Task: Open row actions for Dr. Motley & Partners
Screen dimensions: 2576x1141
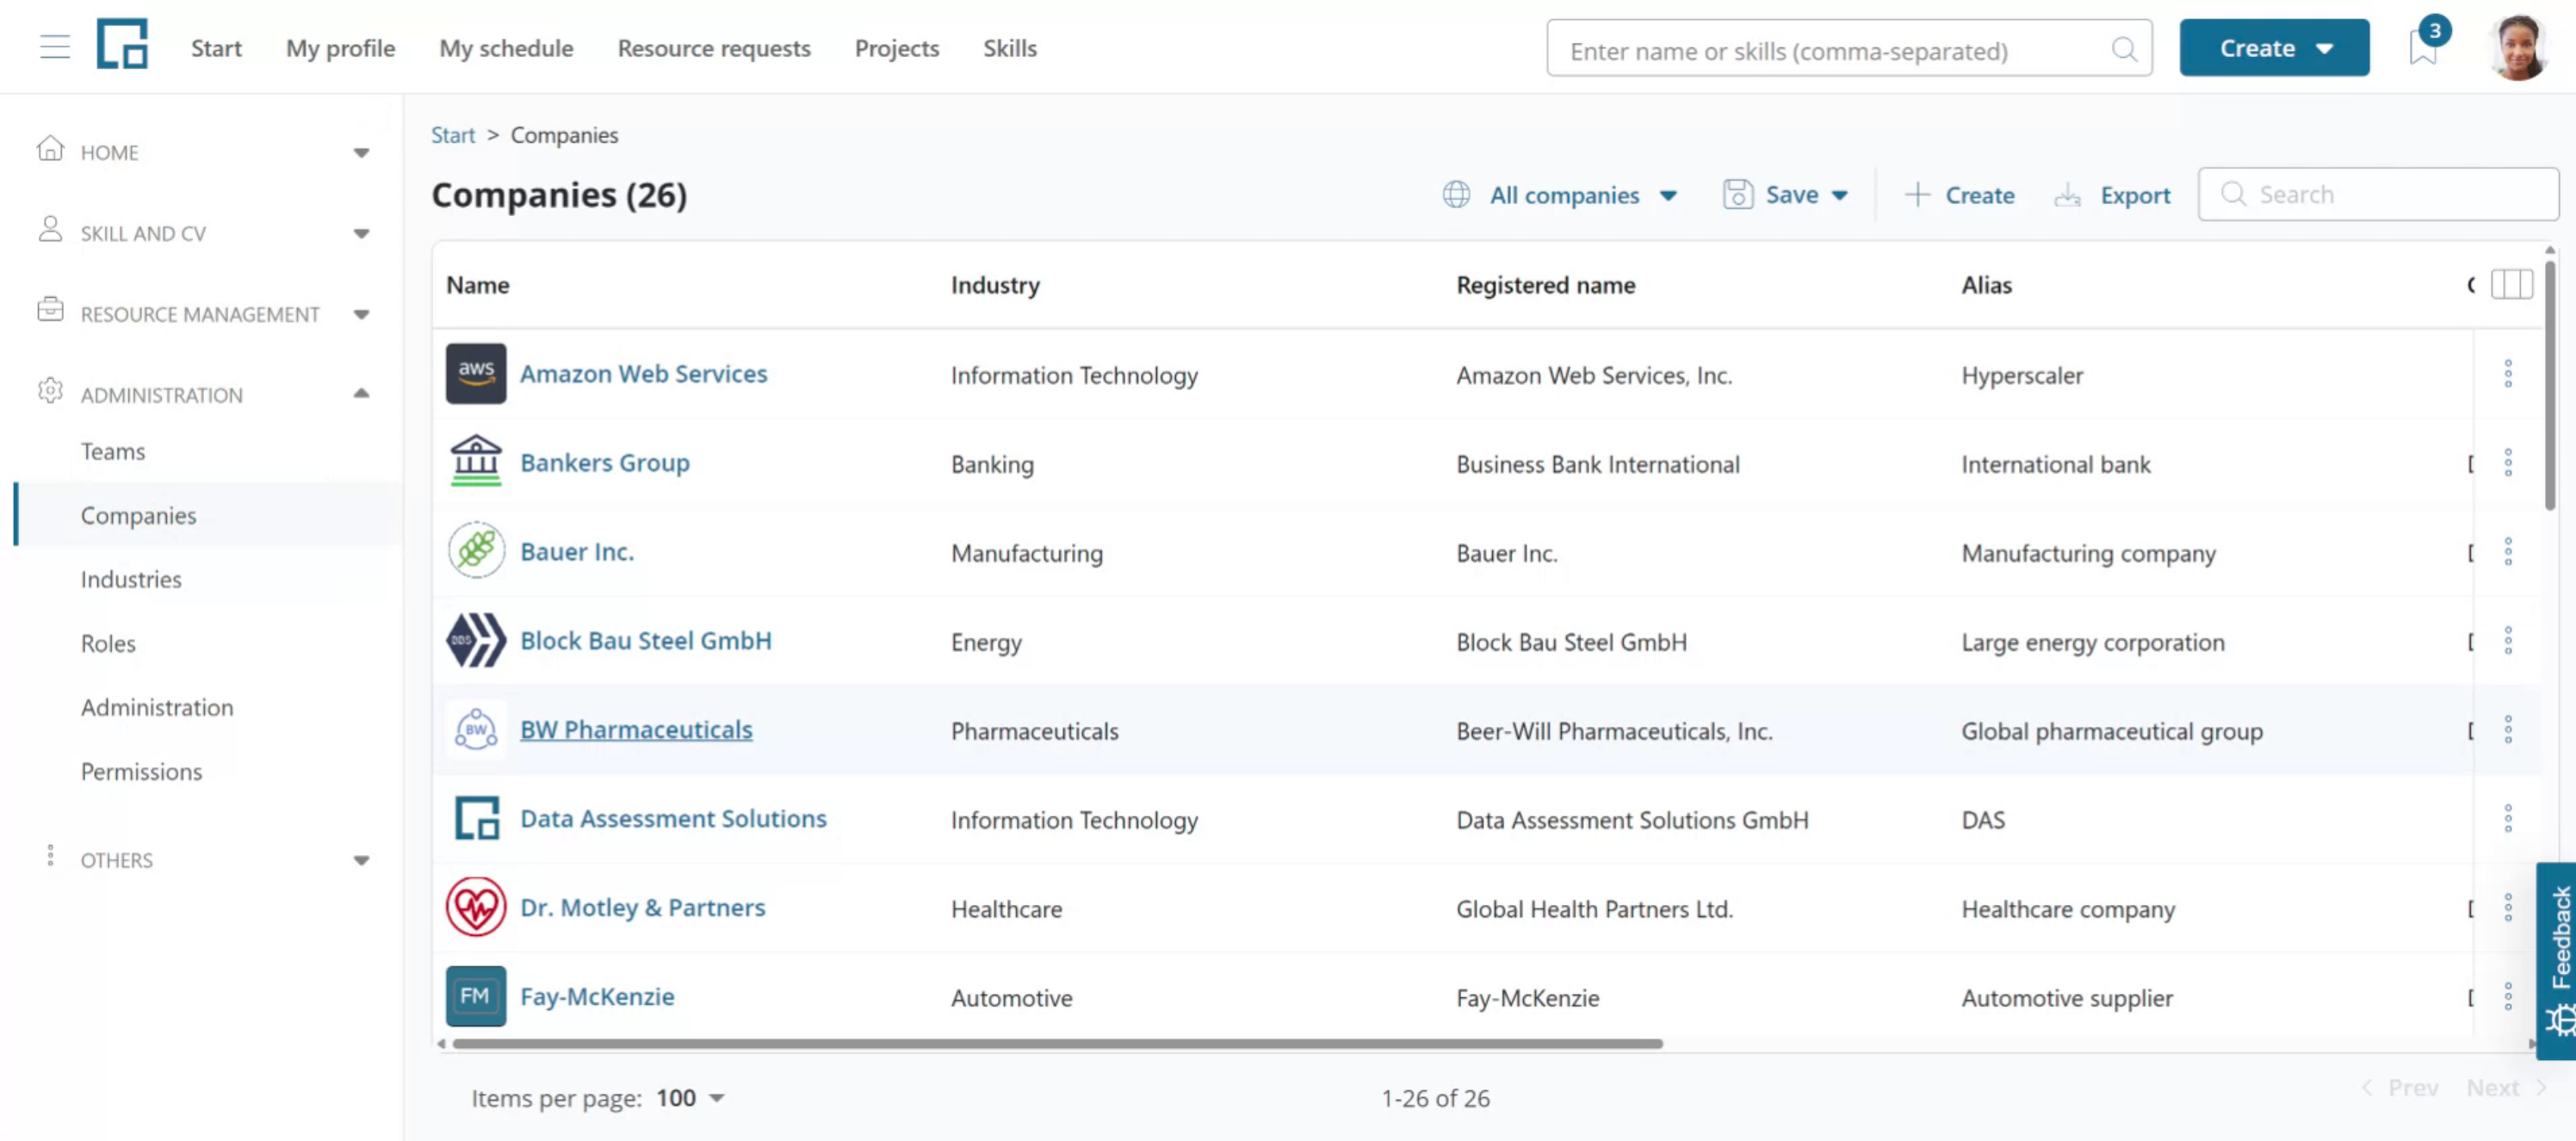Action: click(2508, 907)
